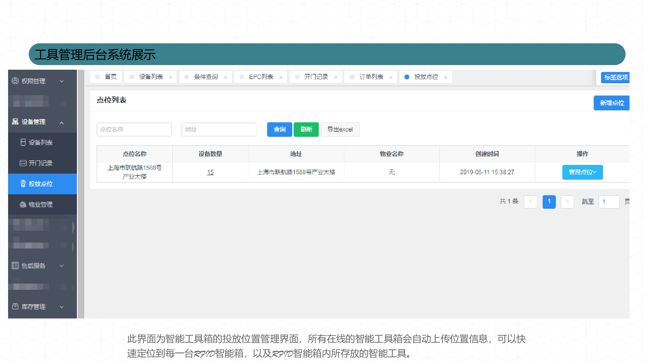Switch to the 设备列表 tab
This screenshot has height=363, width=646.
[x=151, y=77]
